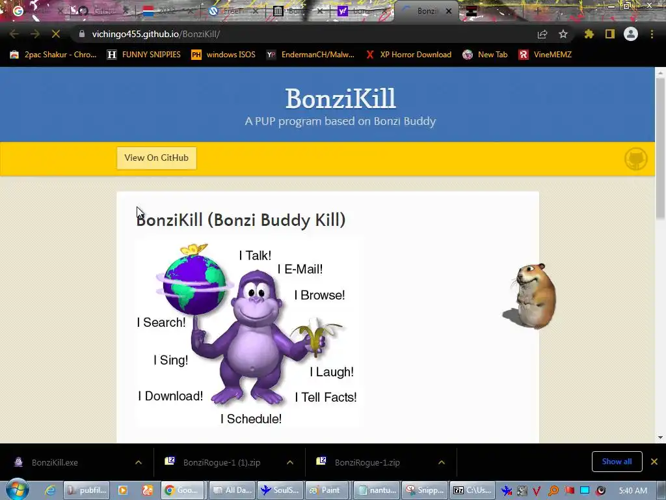
Task: Launch Internet Explorer from taskbar
Action: [x=49, y=490]
